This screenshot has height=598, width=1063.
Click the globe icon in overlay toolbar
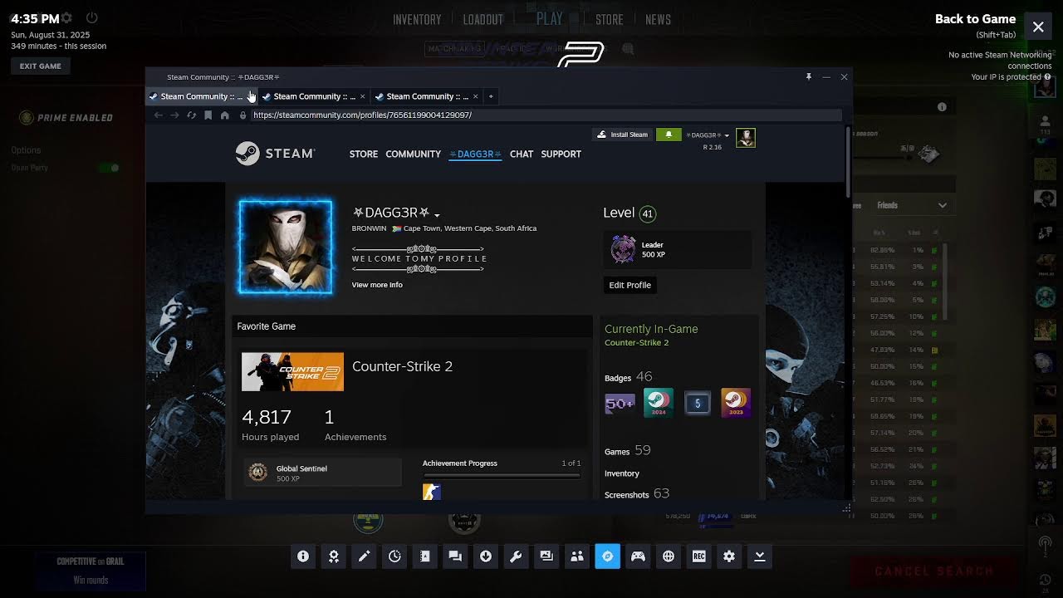(x=669, y=556)
